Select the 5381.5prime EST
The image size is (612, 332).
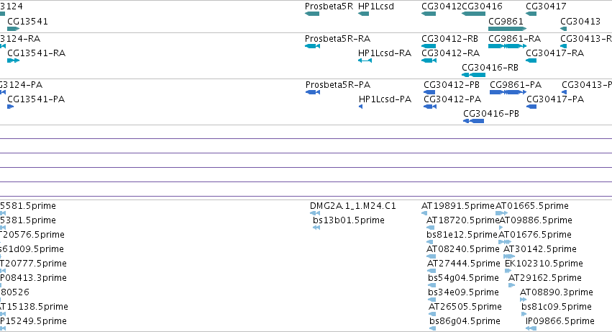[x=3, y=228]
